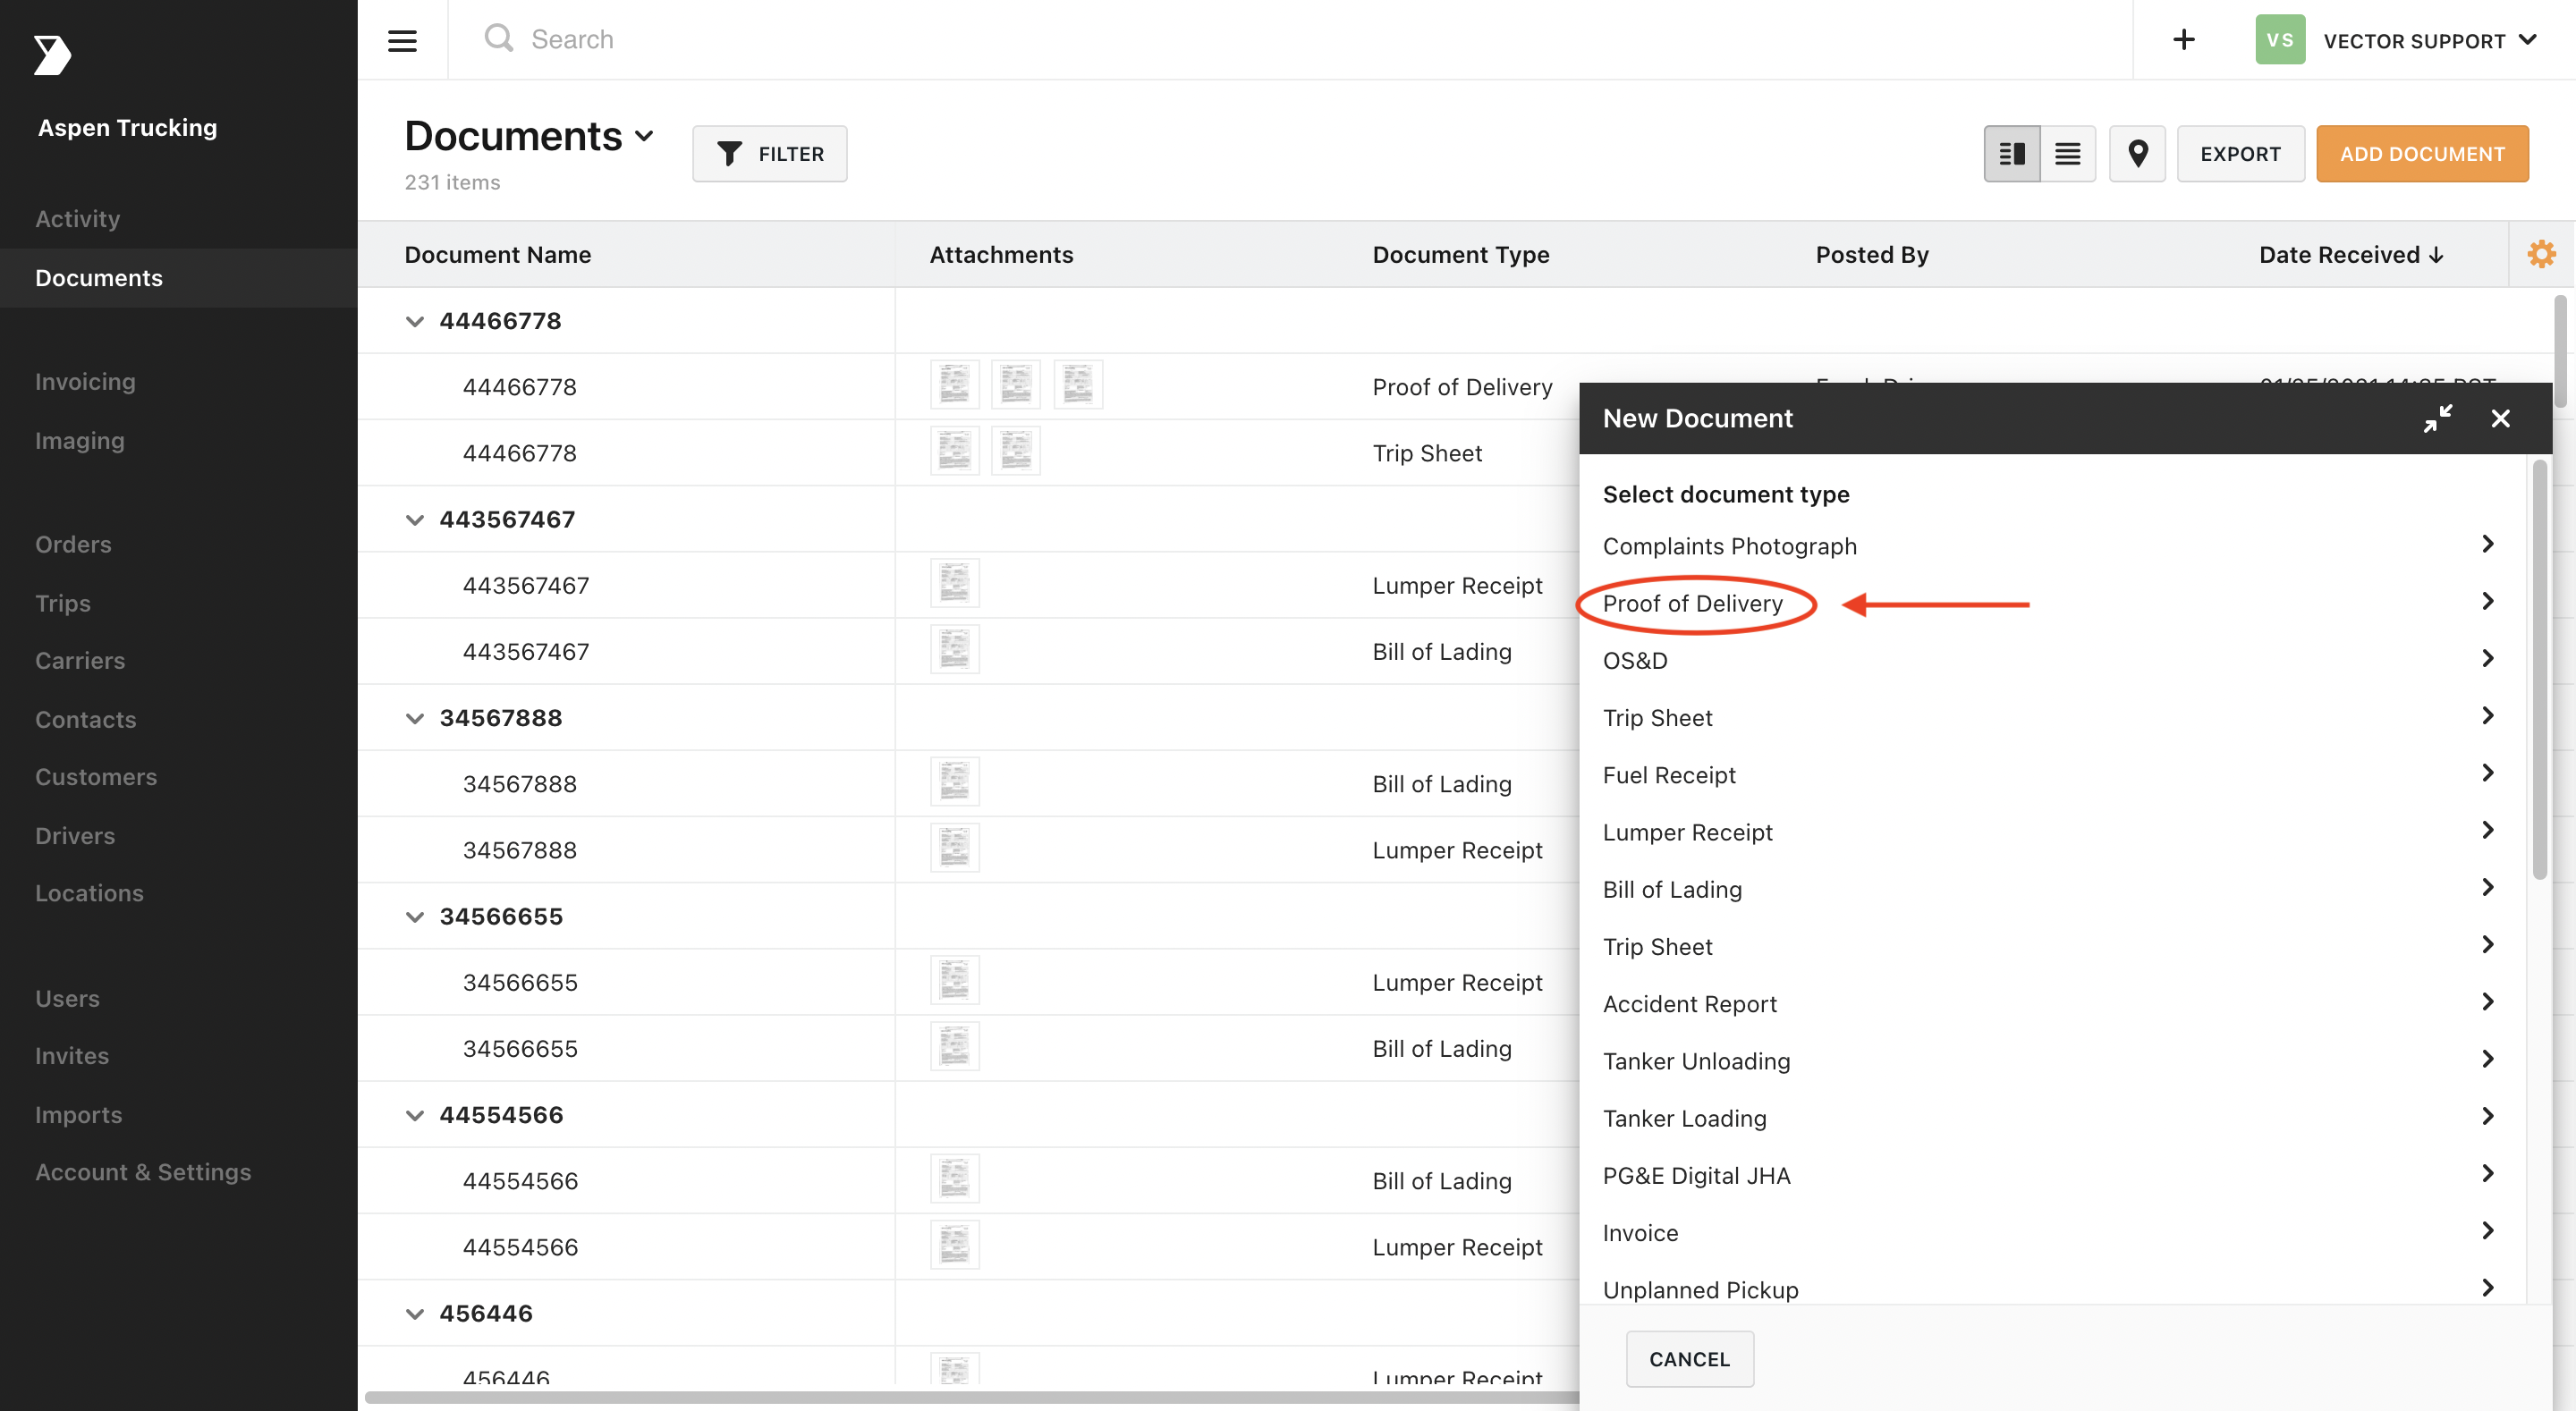The height and width of the screenshot is (1411, 2576).
Task: Select OS&D document type
Action: [x=2049, y=660]
